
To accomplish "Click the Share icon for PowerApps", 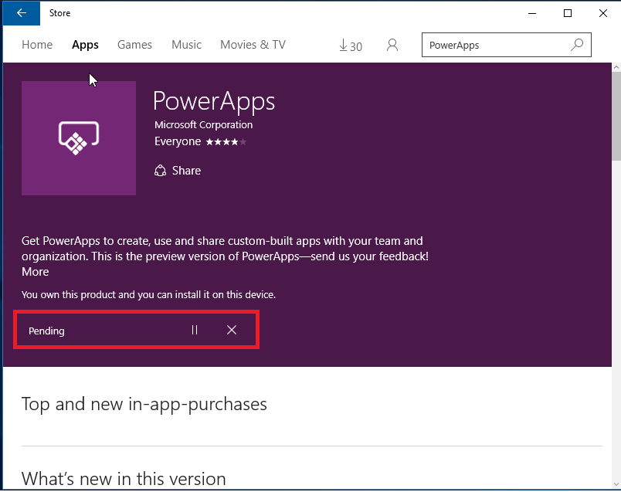I will tap(160, 170).
